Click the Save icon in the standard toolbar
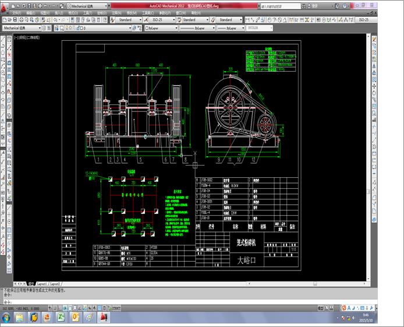This screenshot has height=327, width=404. click(x=15, y=20)
